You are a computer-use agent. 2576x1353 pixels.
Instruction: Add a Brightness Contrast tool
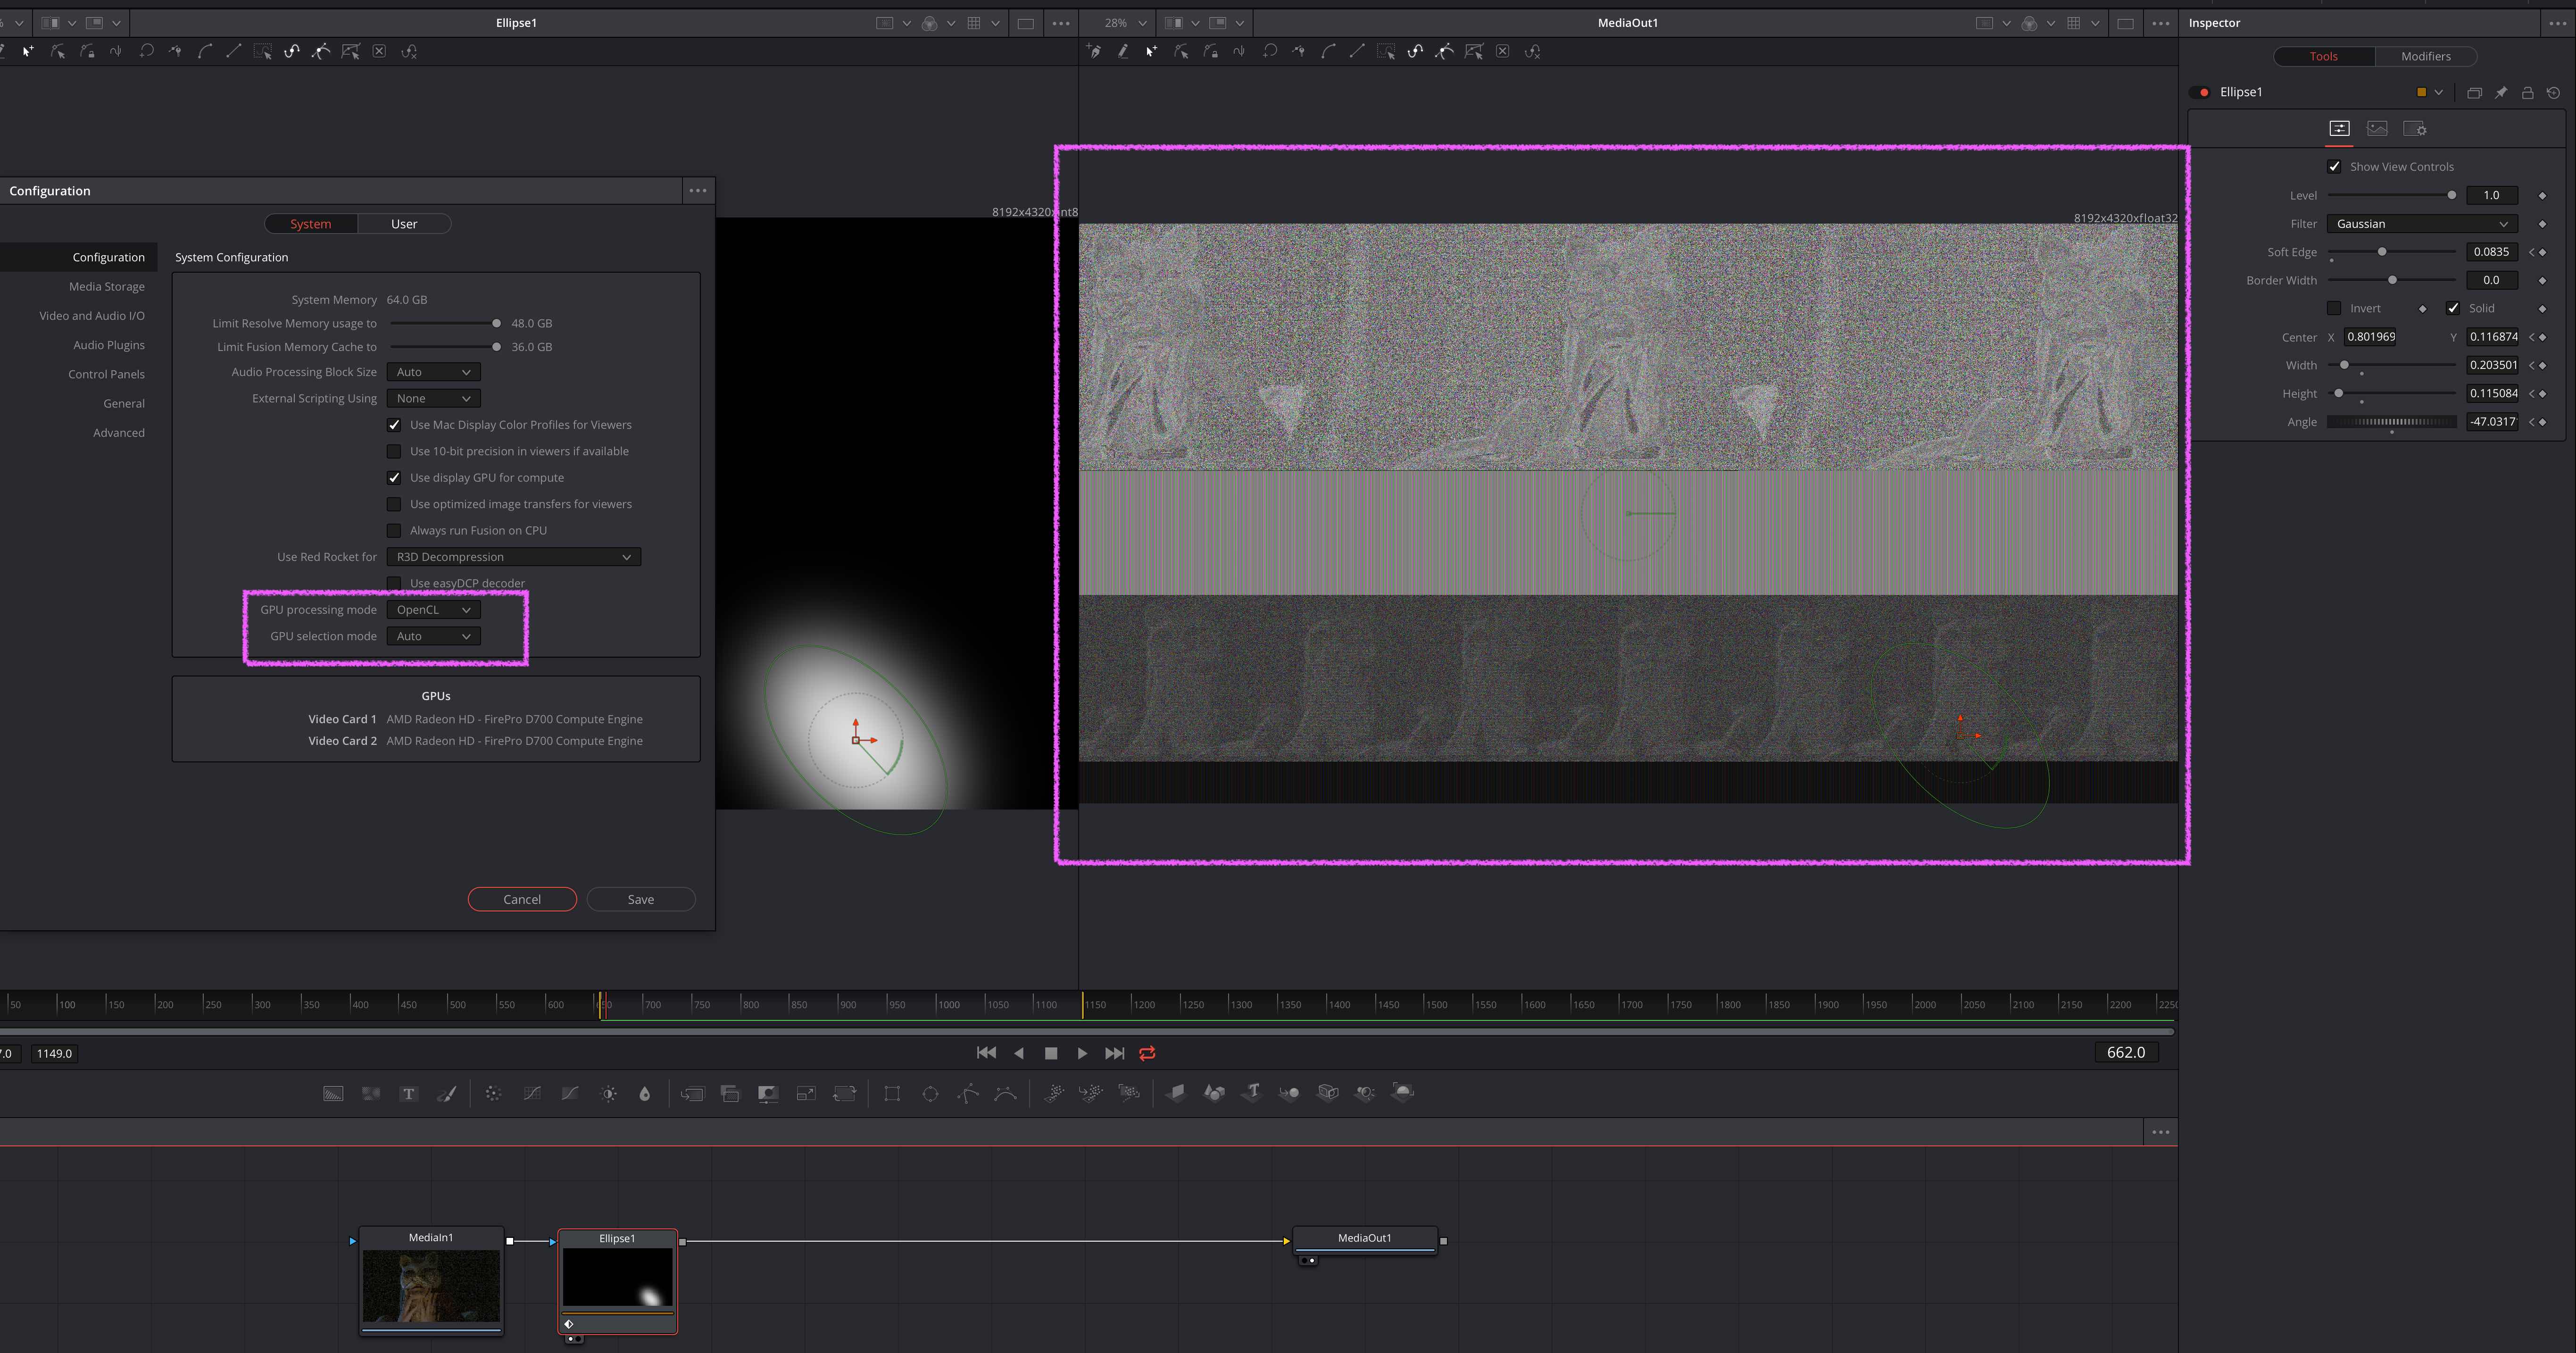[609, 1093]
